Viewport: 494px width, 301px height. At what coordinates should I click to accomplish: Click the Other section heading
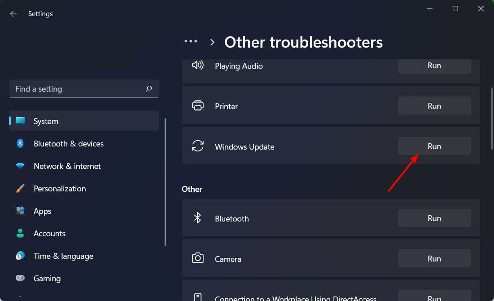192,189
